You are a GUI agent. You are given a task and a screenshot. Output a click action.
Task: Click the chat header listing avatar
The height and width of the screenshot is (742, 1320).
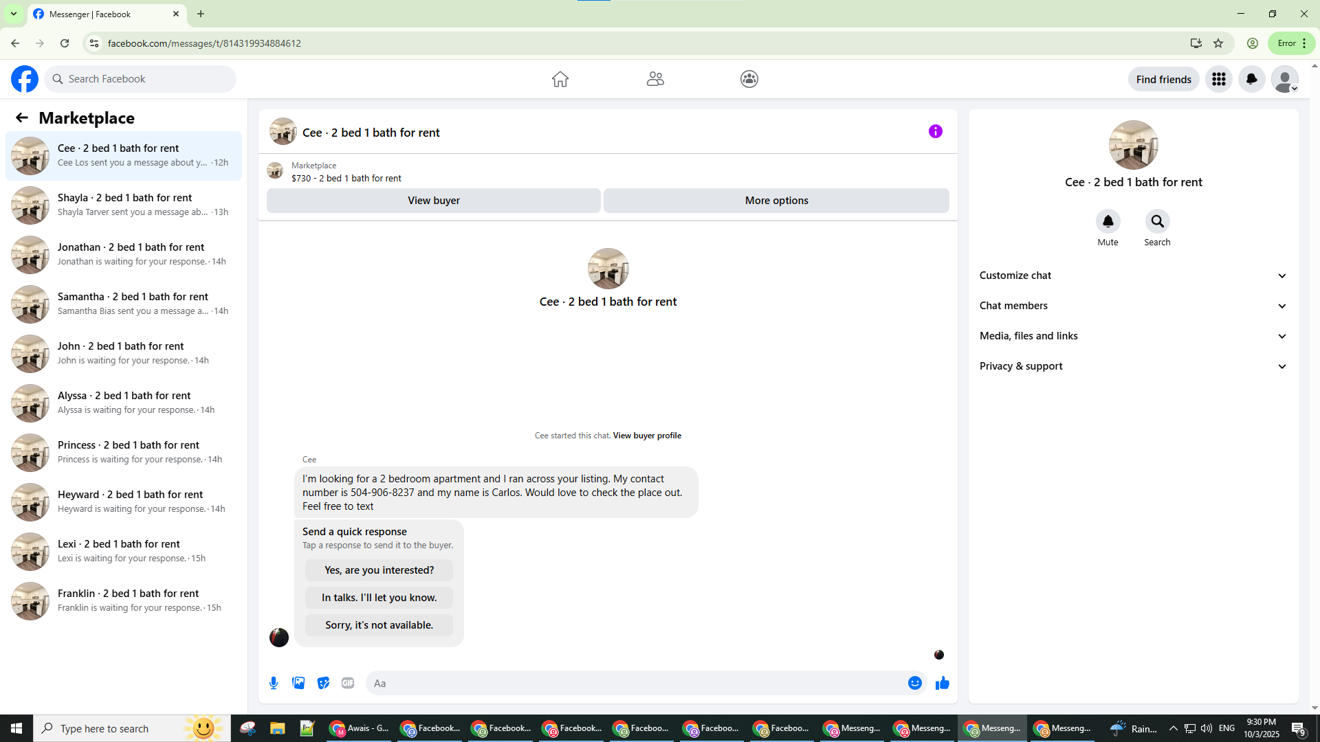point(283,131)
